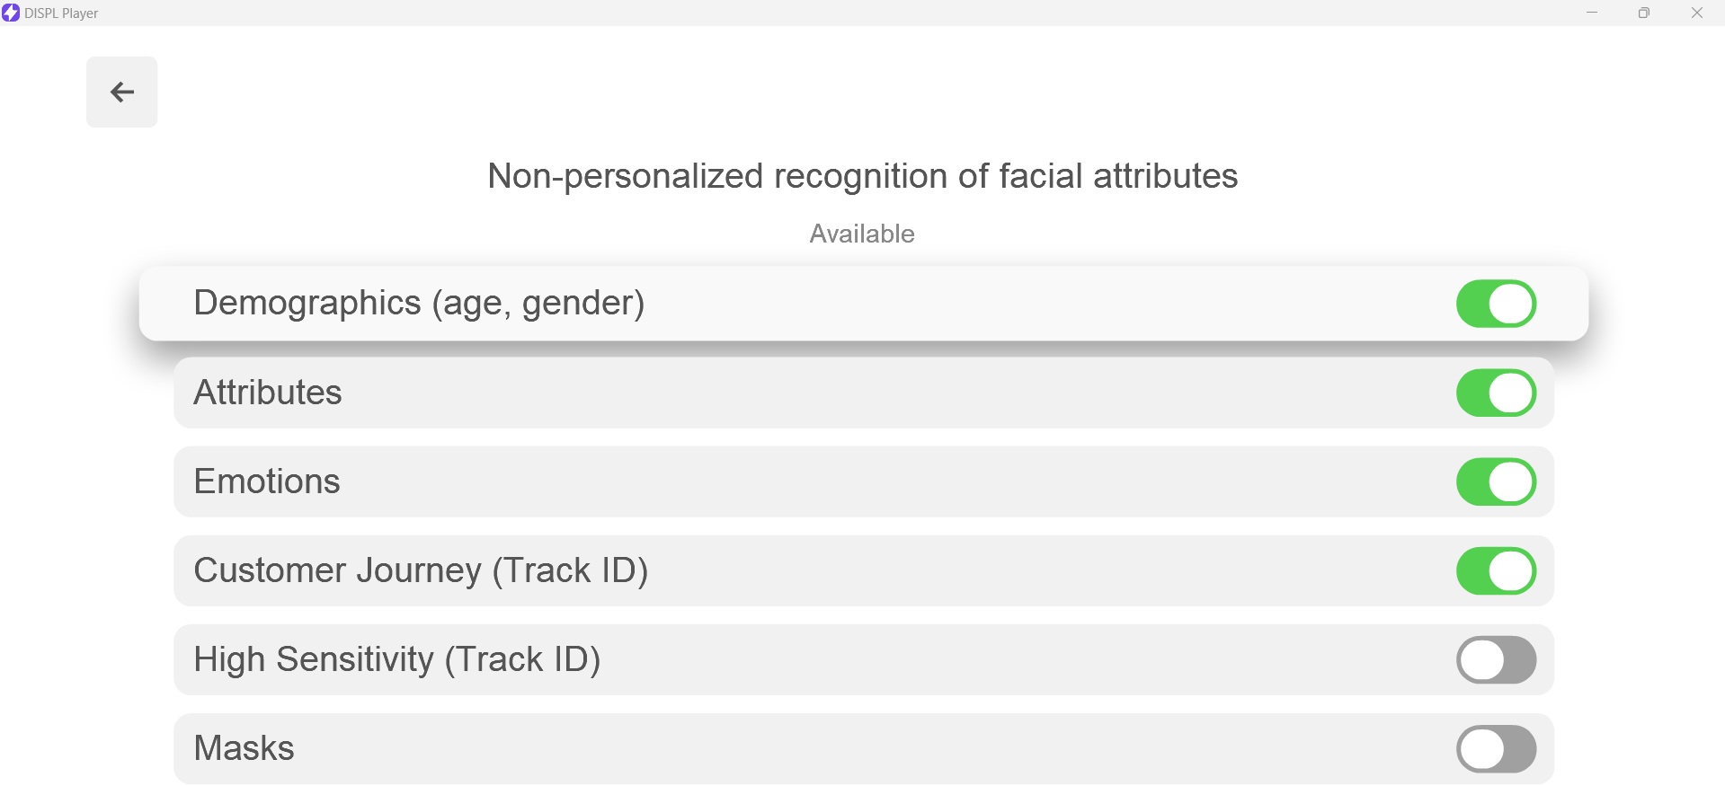This screenshot has width=1725, height=786.
Task: Disable the Attributes toggle switch
Action: pos(1496,393)
